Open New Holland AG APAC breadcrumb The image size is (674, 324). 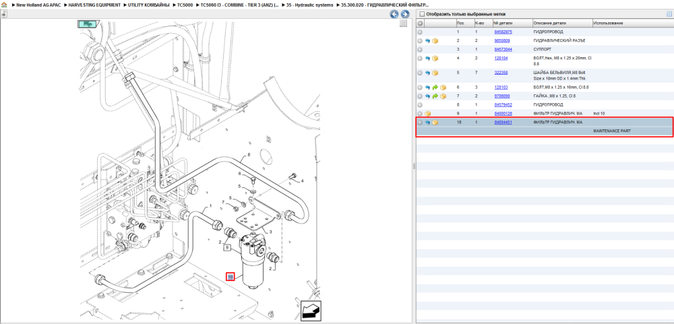pyautogui.click(x=39, y=5)
